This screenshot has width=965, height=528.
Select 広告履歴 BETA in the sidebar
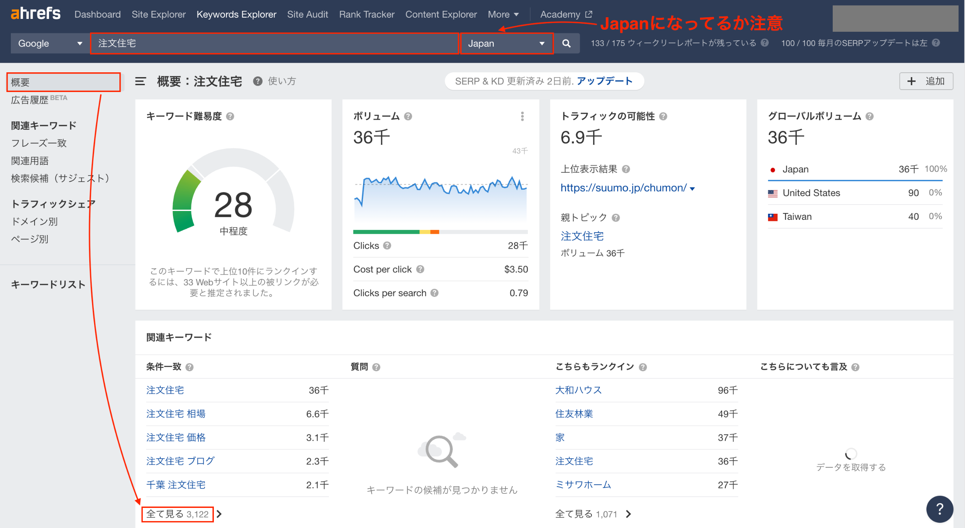(39, 99)
